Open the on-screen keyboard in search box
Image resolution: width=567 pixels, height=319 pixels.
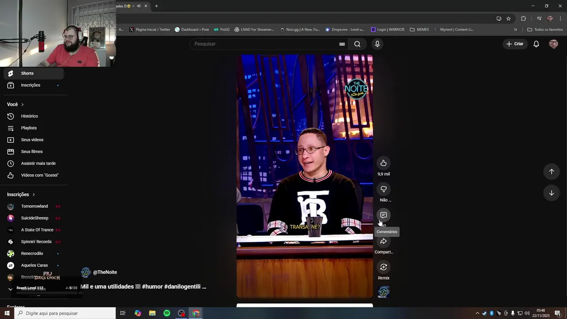pyautogui.click(x=342, y=44)
